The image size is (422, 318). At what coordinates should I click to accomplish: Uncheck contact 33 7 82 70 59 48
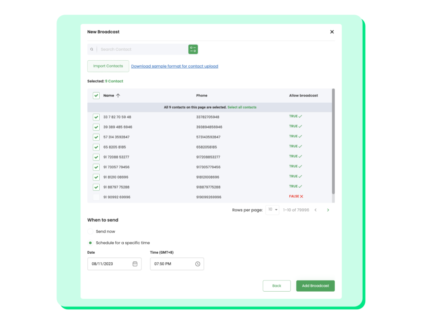click(x=96, y=117)
